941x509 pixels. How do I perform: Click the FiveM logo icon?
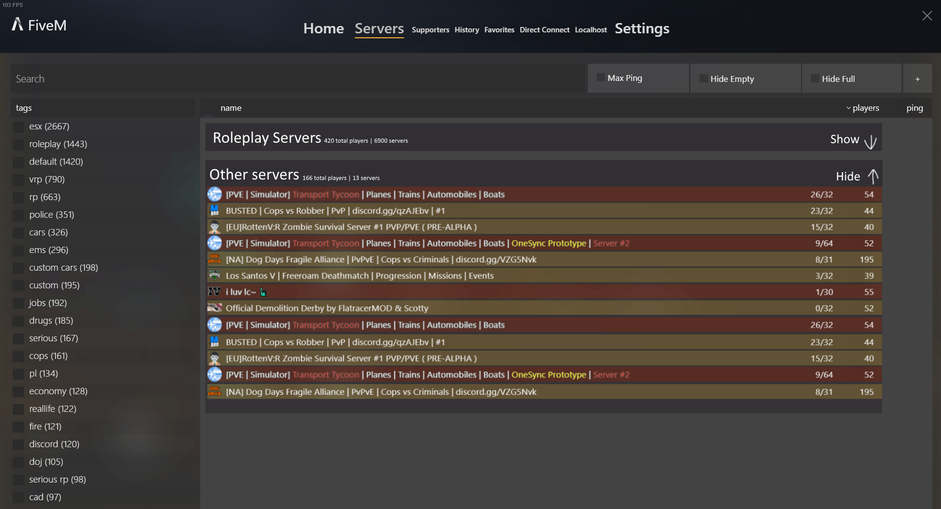18,25
